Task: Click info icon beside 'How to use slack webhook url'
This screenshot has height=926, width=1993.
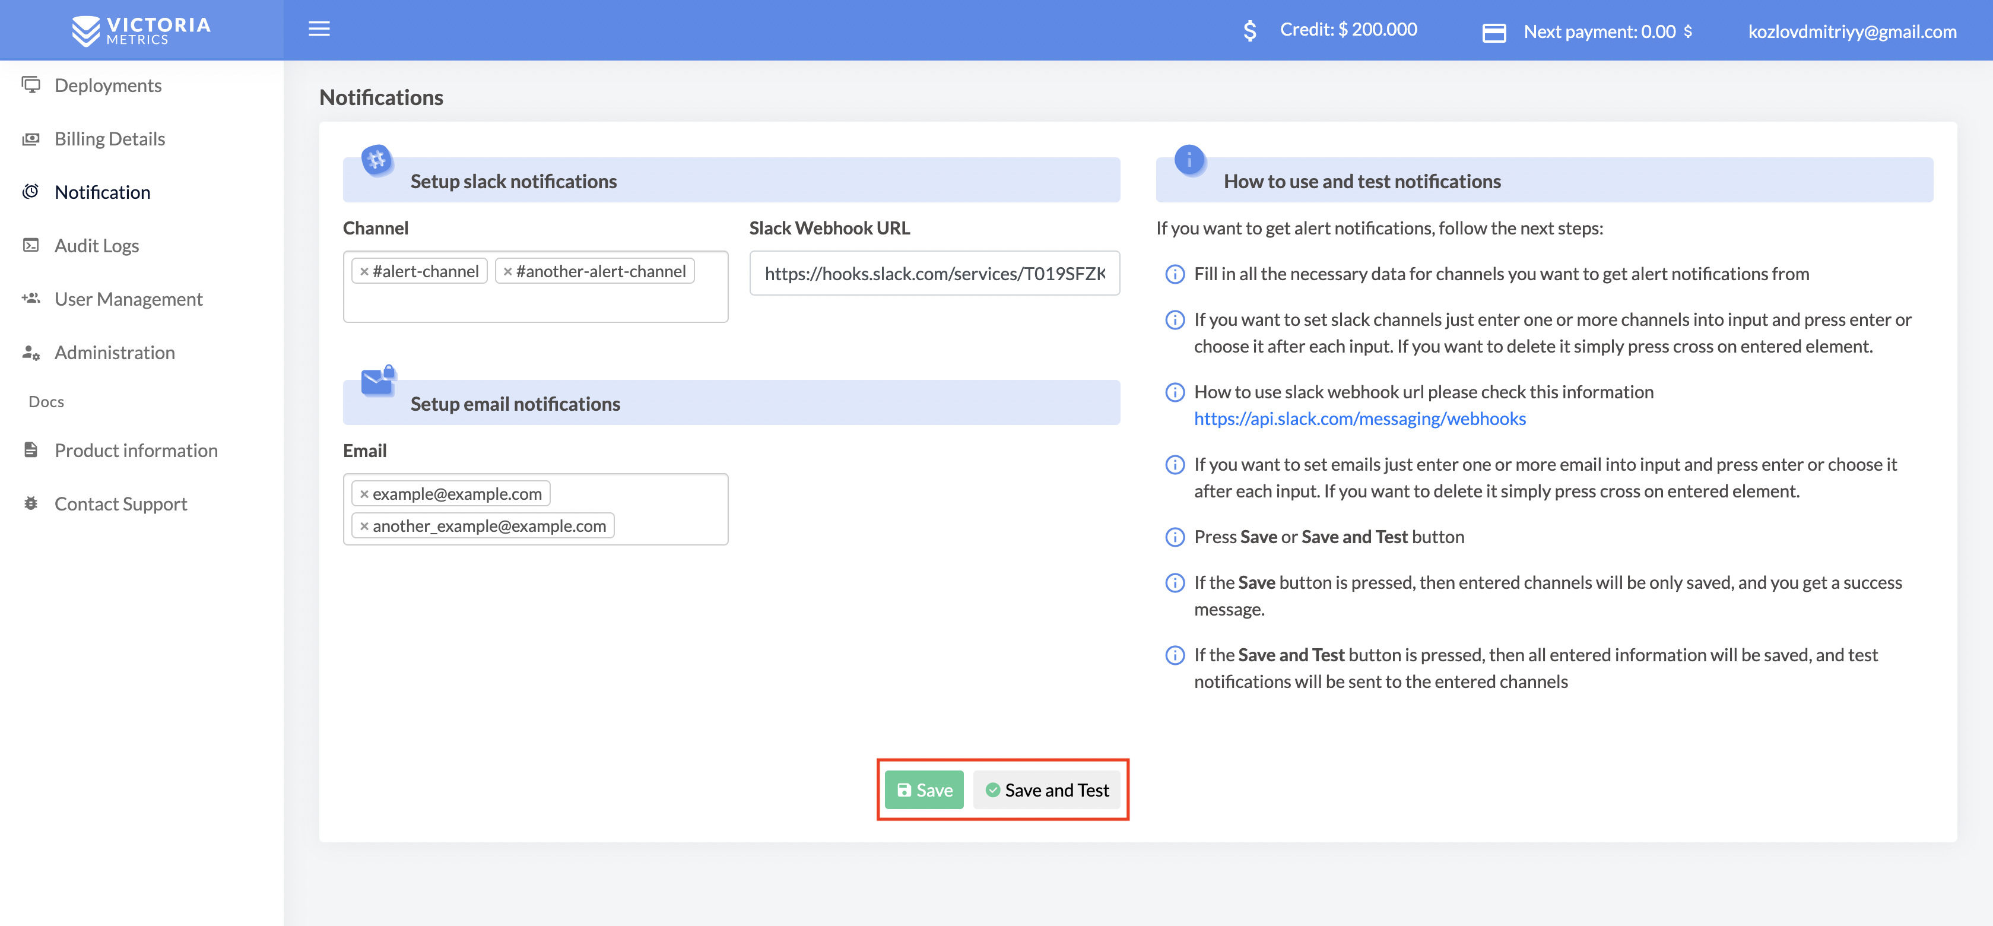Action: pyautogui.click(x=1175, y=392)
